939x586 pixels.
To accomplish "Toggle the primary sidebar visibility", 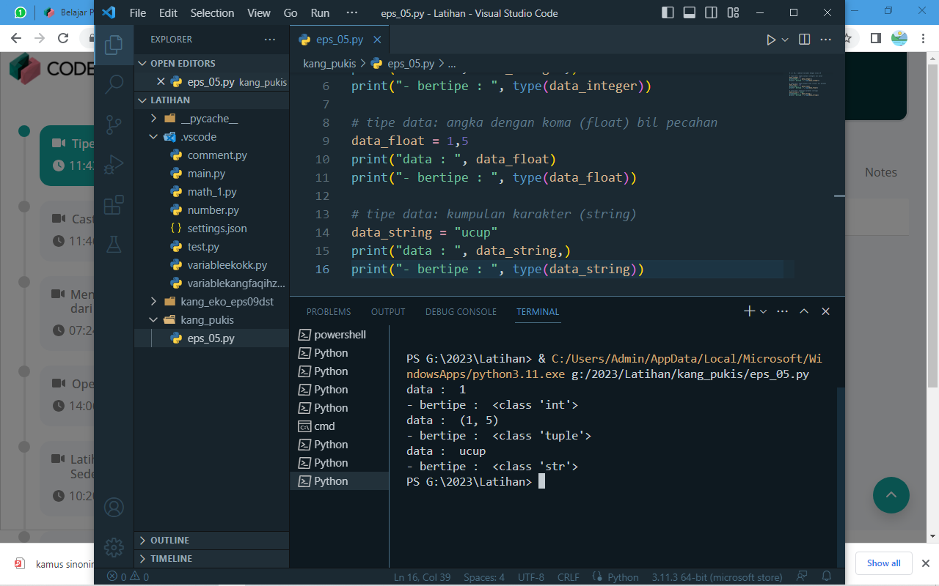I will point(669,12).
